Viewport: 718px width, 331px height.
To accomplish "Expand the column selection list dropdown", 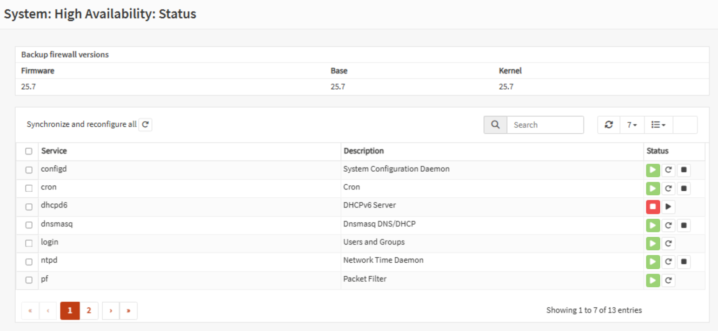I will click(658, 125).
